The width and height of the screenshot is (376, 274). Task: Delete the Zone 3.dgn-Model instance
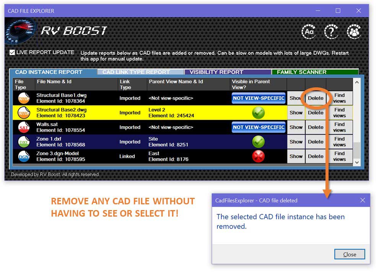click(316, 157)
